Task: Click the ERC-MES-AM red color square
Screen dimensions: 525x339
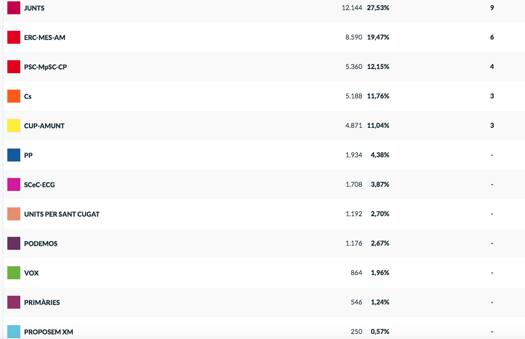Action: coord(14,37)
